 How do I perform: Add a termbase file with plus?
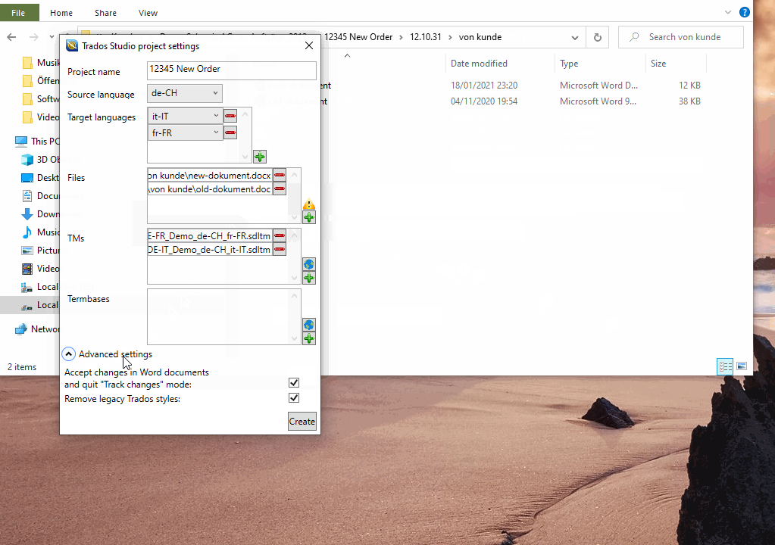point(309,338)
